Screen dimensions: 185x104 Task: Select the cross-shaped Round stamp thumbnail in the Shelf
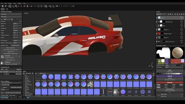(x=71, y=77)
